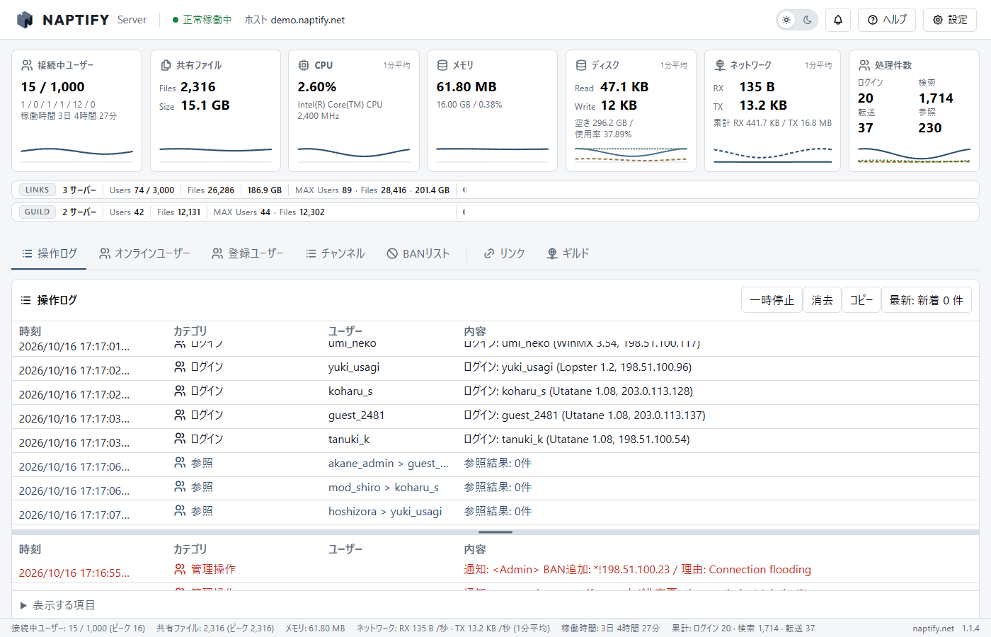Go to the BANリスト tab
The height and width of the screenshot is (637, 991).
[418, 253]
